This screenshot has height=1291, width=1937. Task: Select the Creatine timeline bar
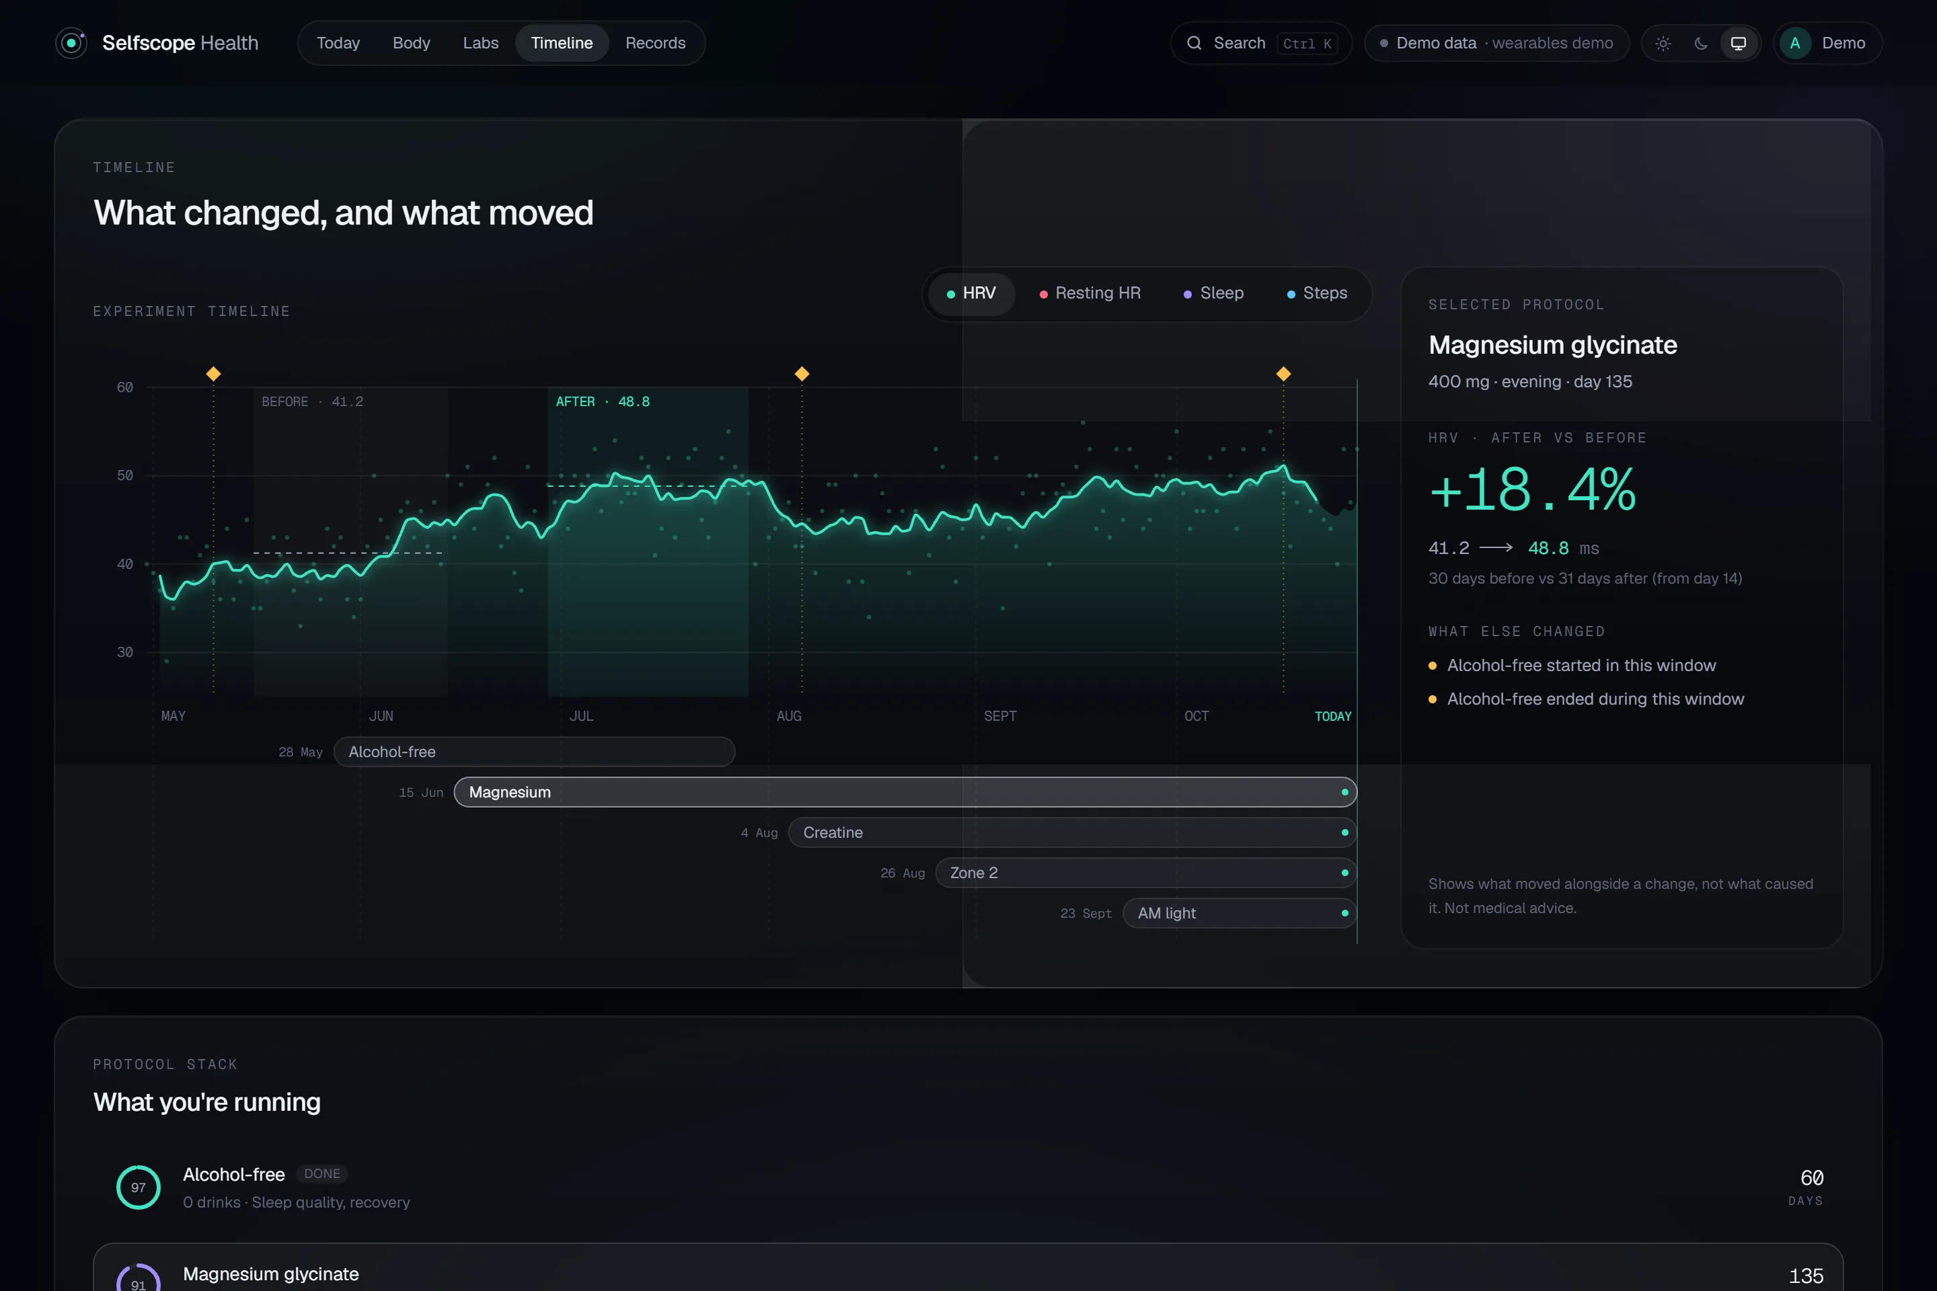[x=1072, y=832]
